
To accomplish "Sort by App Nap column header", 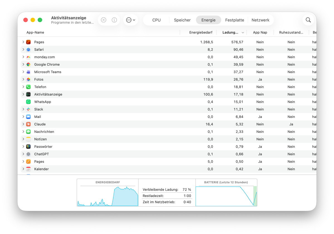I will (x=260, y=32).
